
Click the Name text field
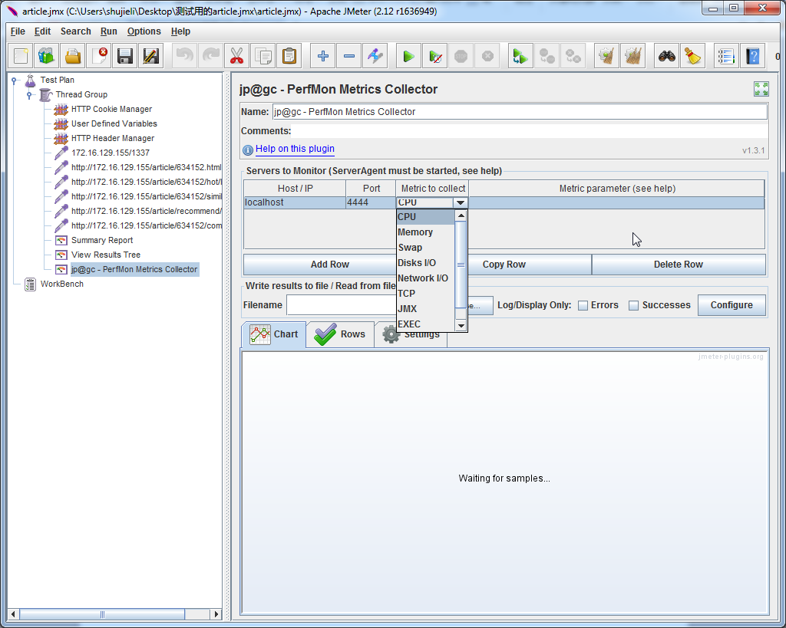pyautogui.click(x=520, y=112)
